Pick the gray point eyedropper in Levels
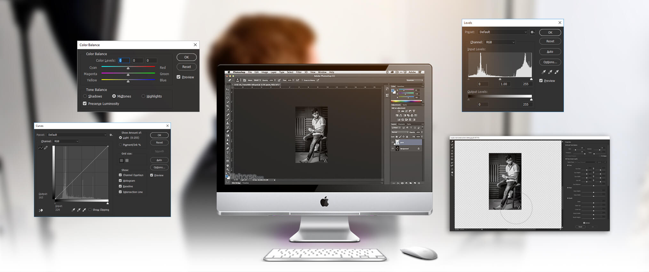Screen dimensions: 649x272 pyautogui.click(x=550, y=72)
